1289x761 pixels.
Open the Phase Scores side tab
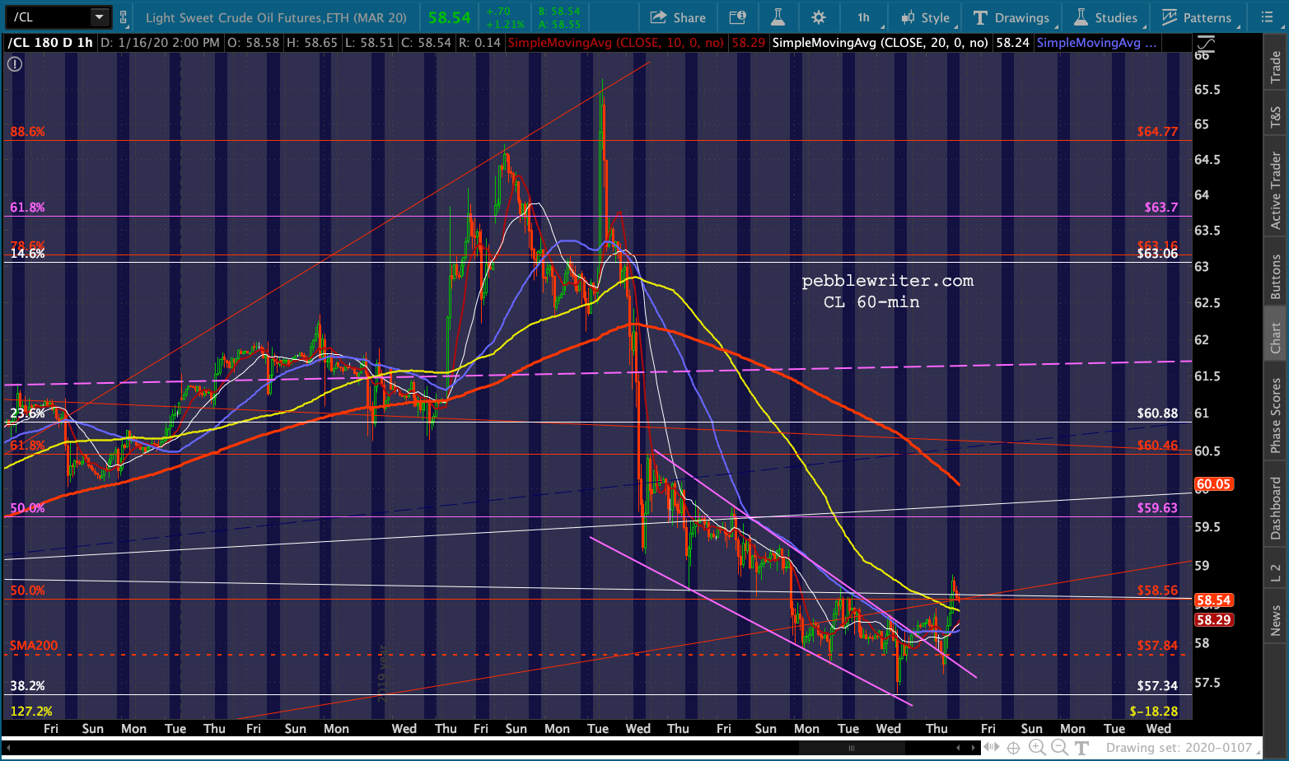pos(1276,415)
